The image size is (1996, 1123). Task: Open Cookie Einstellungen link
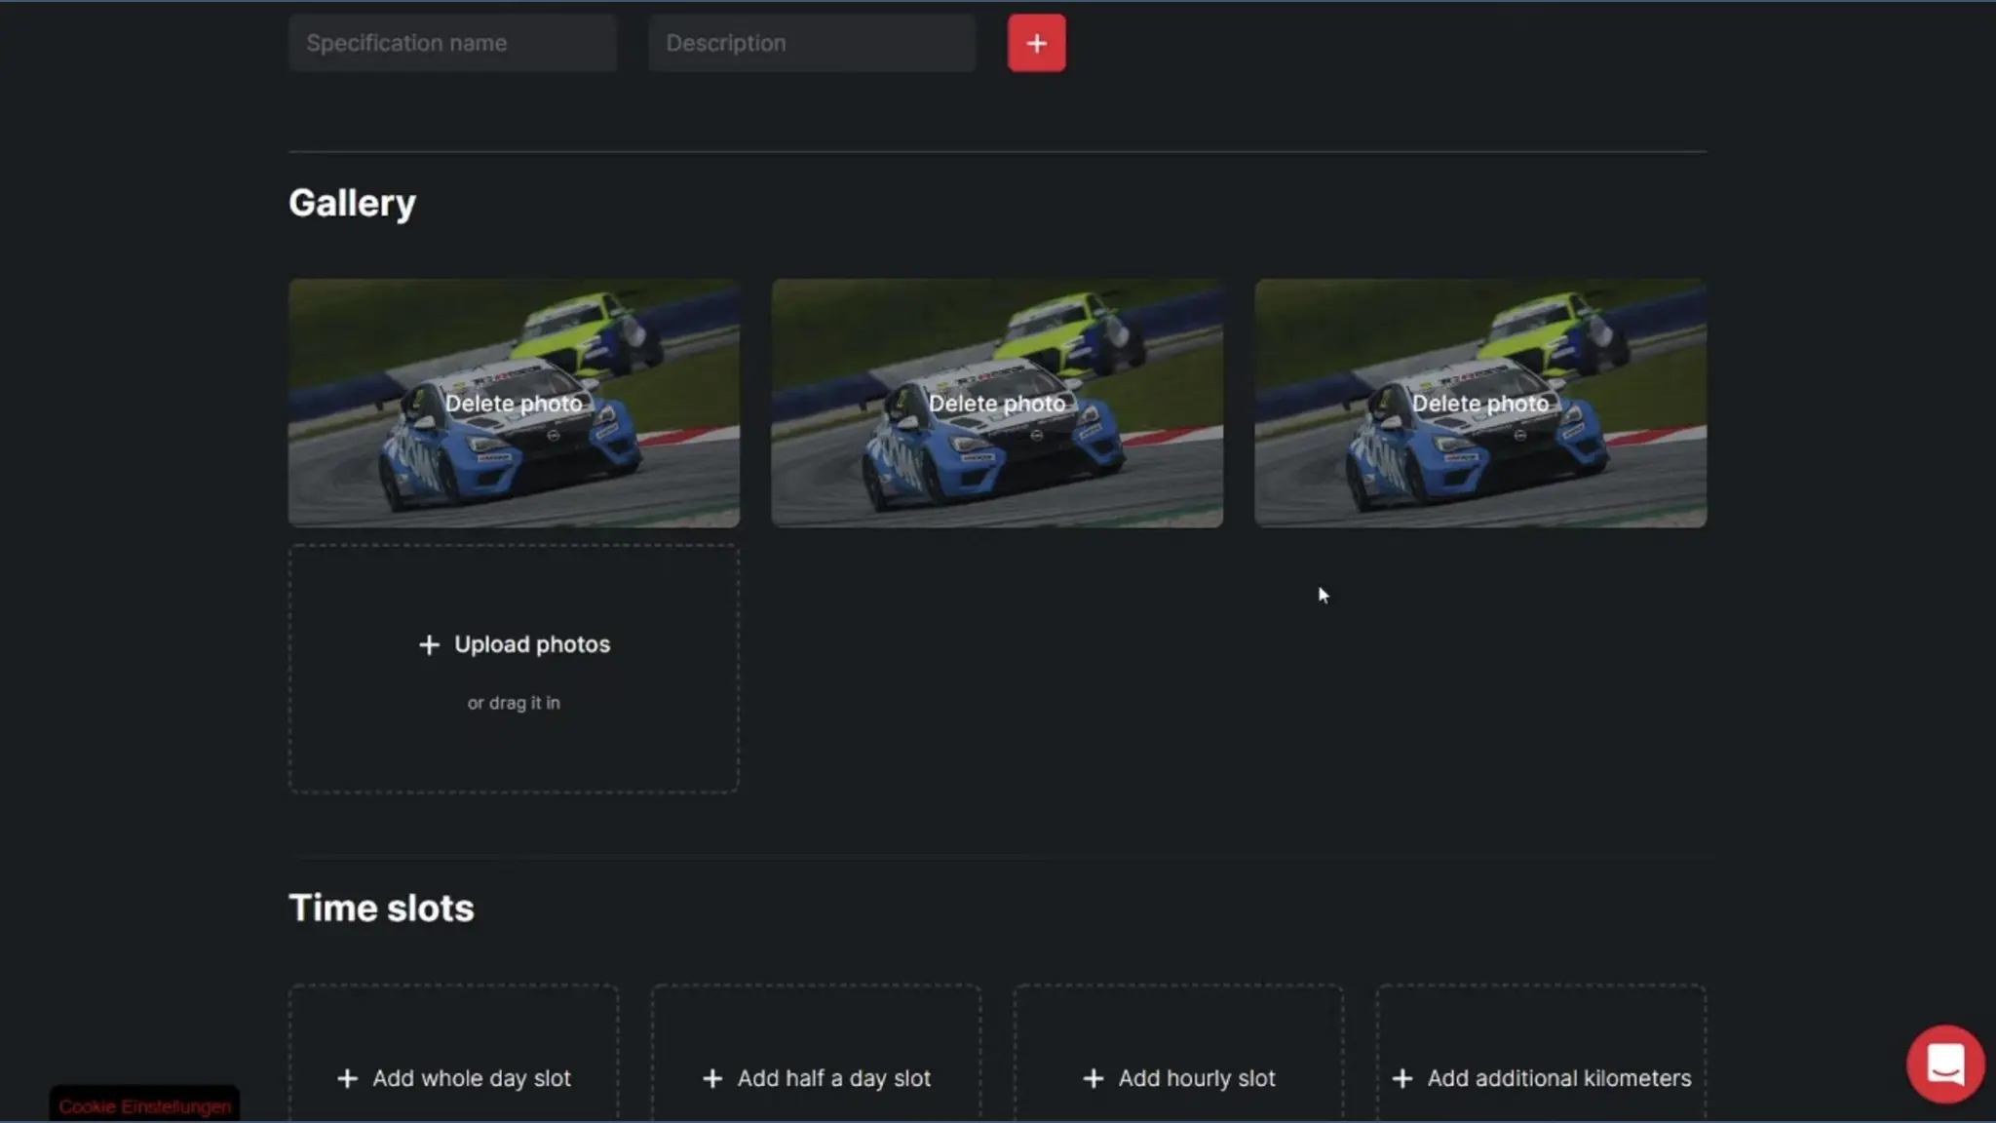144,1106
